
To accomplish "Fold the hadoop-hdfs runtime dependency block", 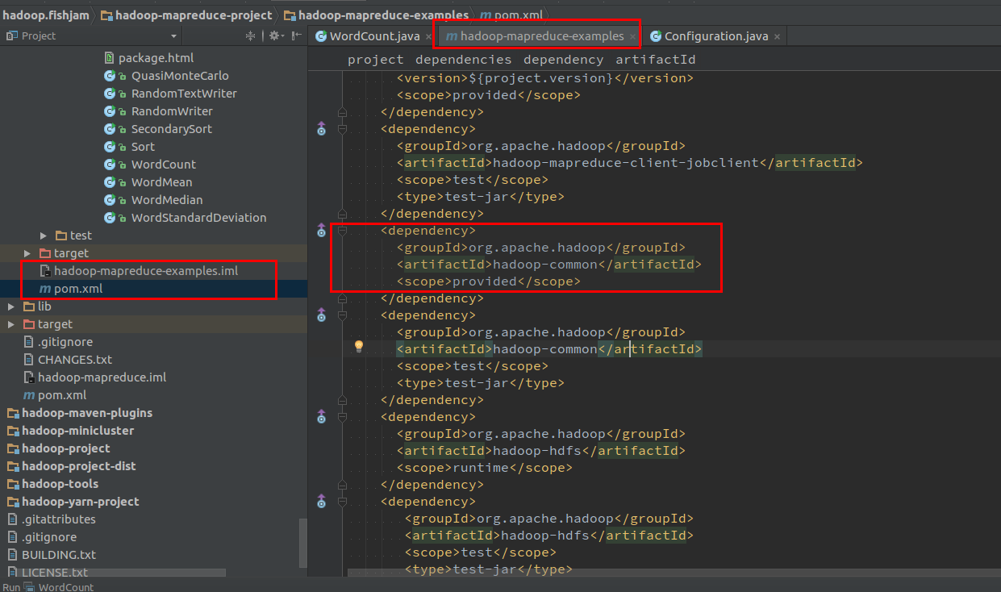I will coord(342,417).
